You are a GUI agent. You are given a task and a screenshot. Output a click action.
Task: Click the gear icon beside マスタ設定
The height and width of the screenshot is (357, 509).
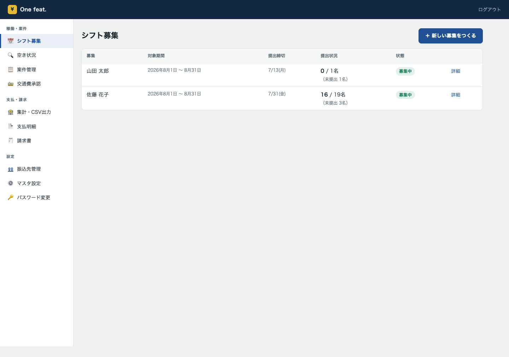(x=11, y=183)
